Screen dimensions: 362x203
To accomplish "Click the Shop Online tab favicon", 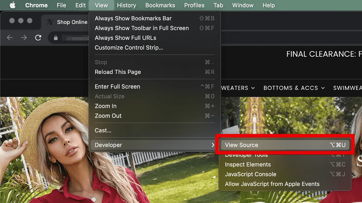I will (x=51, y=22).
